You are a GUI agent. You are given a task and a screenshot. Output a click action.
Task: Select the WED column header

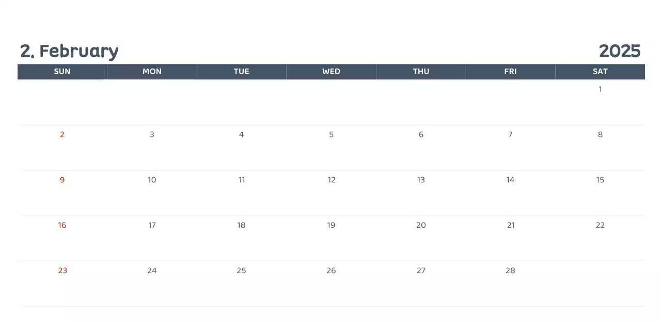pos(331,72)
